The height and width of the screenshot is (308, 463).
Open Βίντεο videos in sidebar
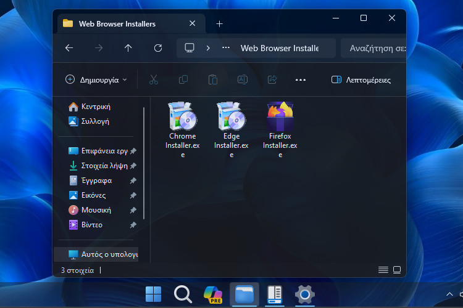(x=96, y=225)
